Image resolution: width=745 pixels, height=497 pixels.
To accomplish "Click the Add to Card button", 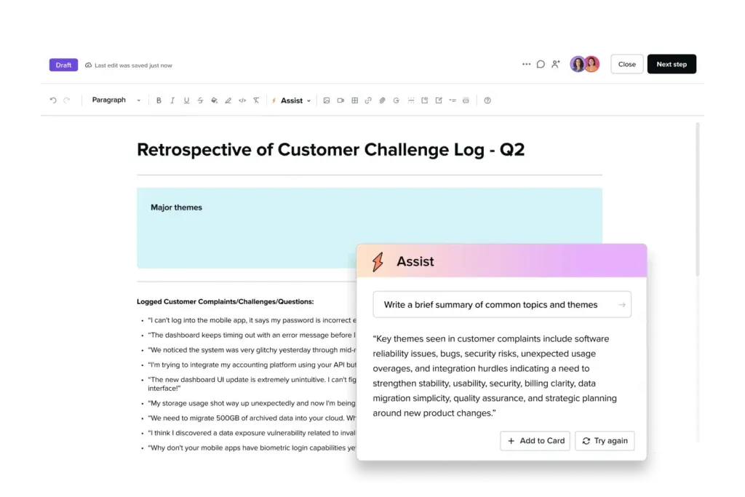I will click(535, 441).
